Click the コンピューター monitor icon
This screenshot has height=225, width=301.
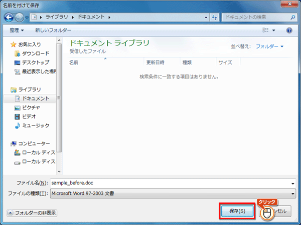point(14,143)
